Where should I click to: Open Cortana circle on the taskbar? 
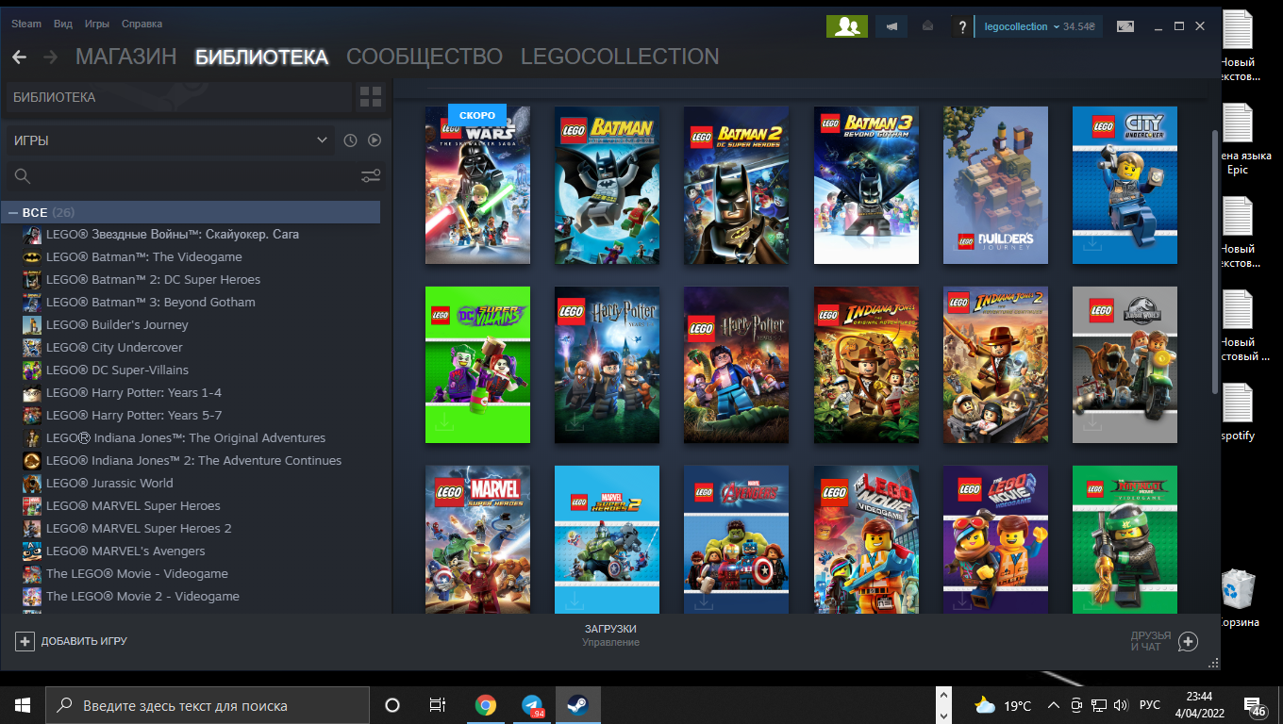392,705
